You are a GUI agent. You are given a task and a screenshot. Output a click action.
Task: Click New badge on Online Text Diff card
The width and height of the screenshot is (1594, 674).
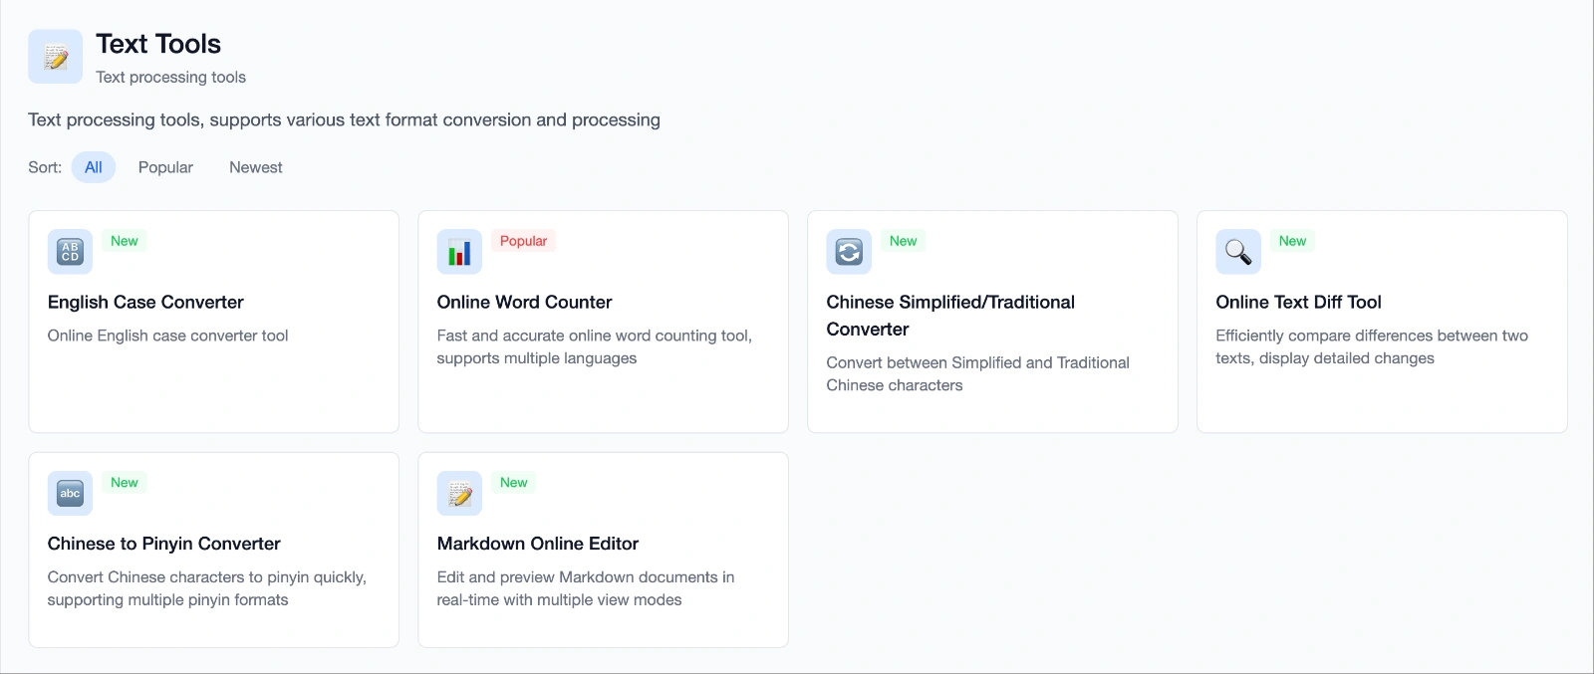[x=1292, y=241]
